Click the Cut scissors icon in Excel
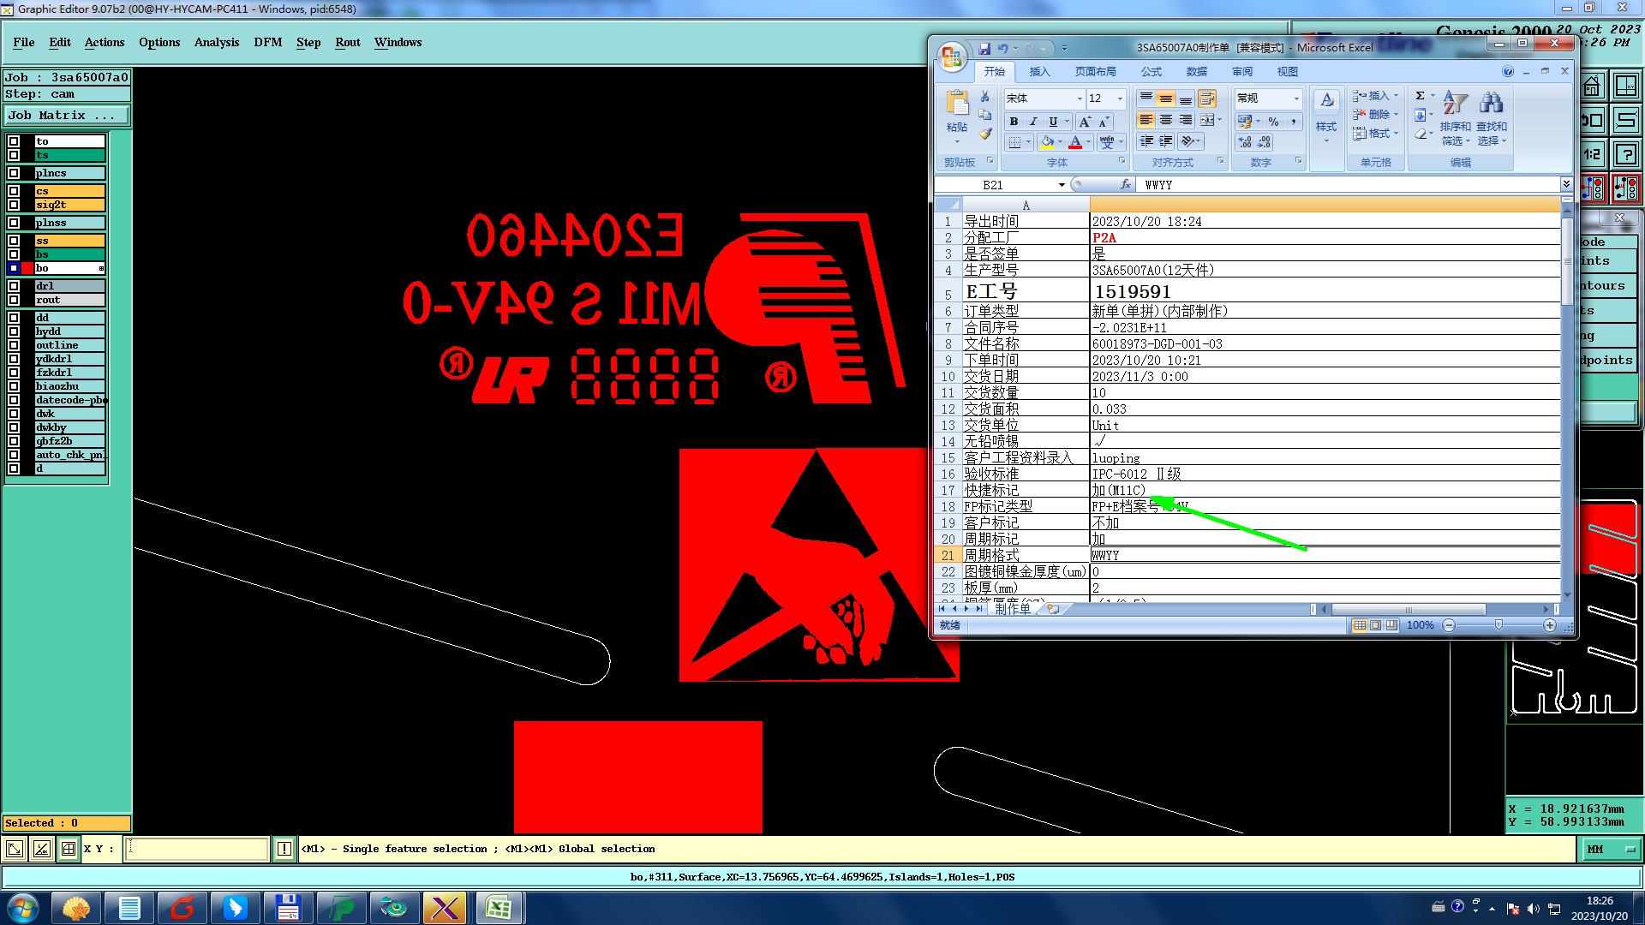The height and width of the screenshot is (925, 1645). point(985,97)
